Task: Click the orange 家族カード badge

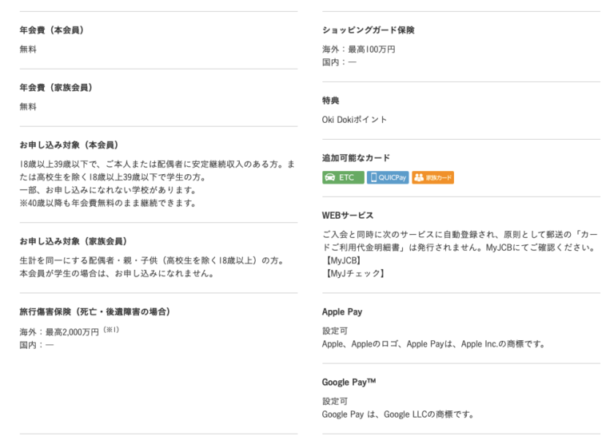Action: [433, 177]
